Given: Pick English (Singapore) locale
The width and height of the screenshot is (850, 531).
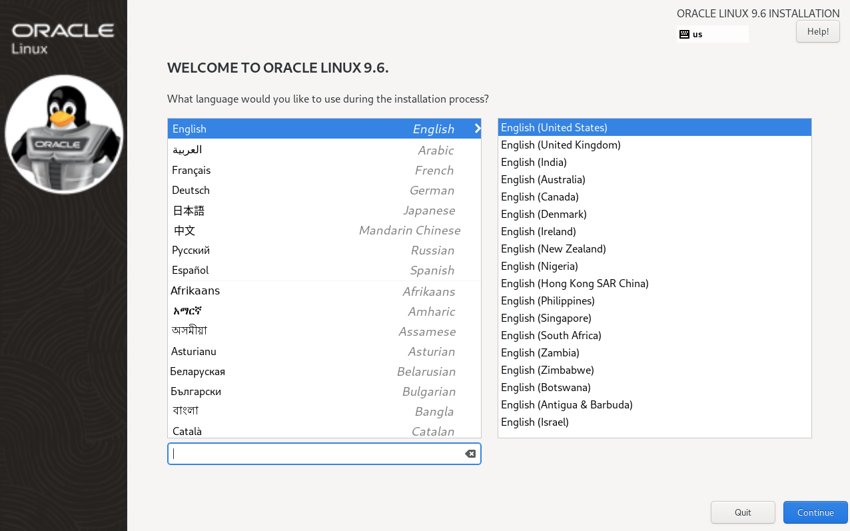Looking at the screenshot, I should coord(546,318).
